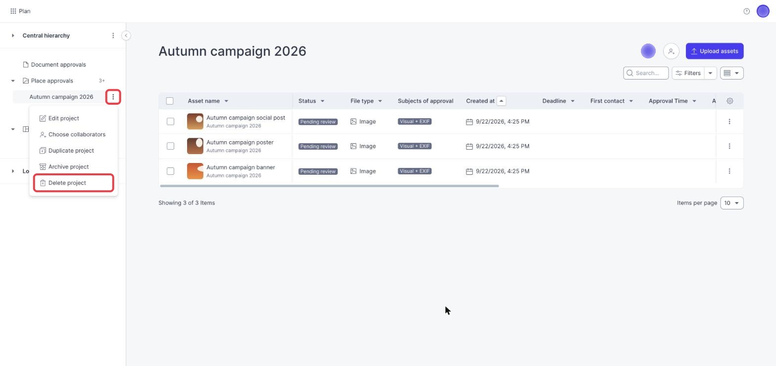The height and width of the screenshot is (366, 776).
Task: Click the table view layout icon
Action: coord(727,73)
